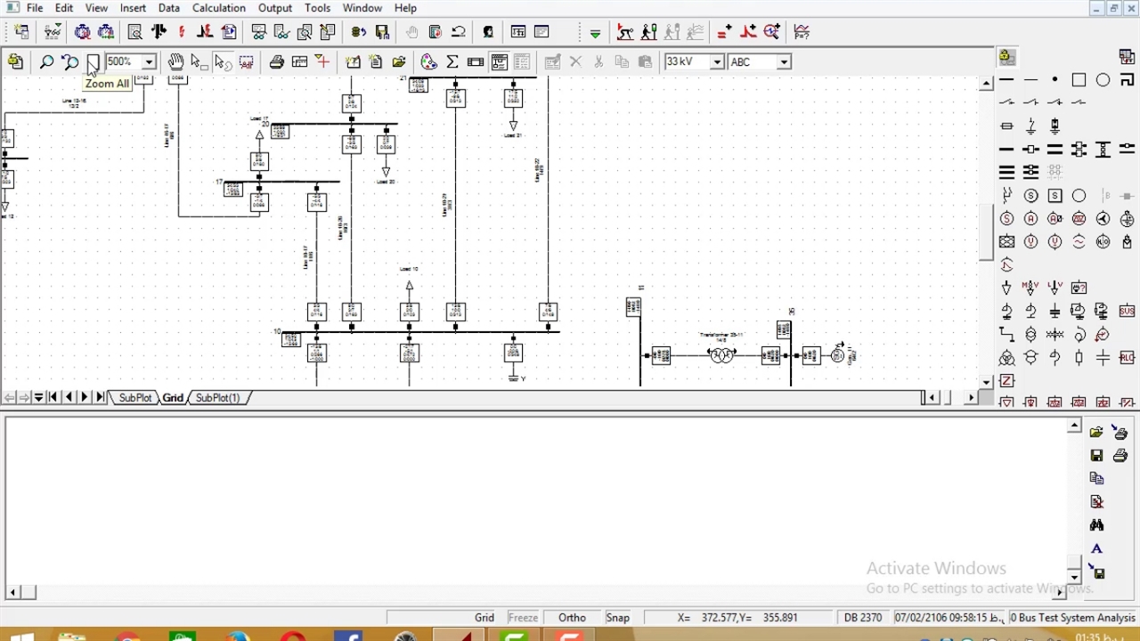
Task: Open the 500% zoom level dropdown
Action: coord(149,62)
